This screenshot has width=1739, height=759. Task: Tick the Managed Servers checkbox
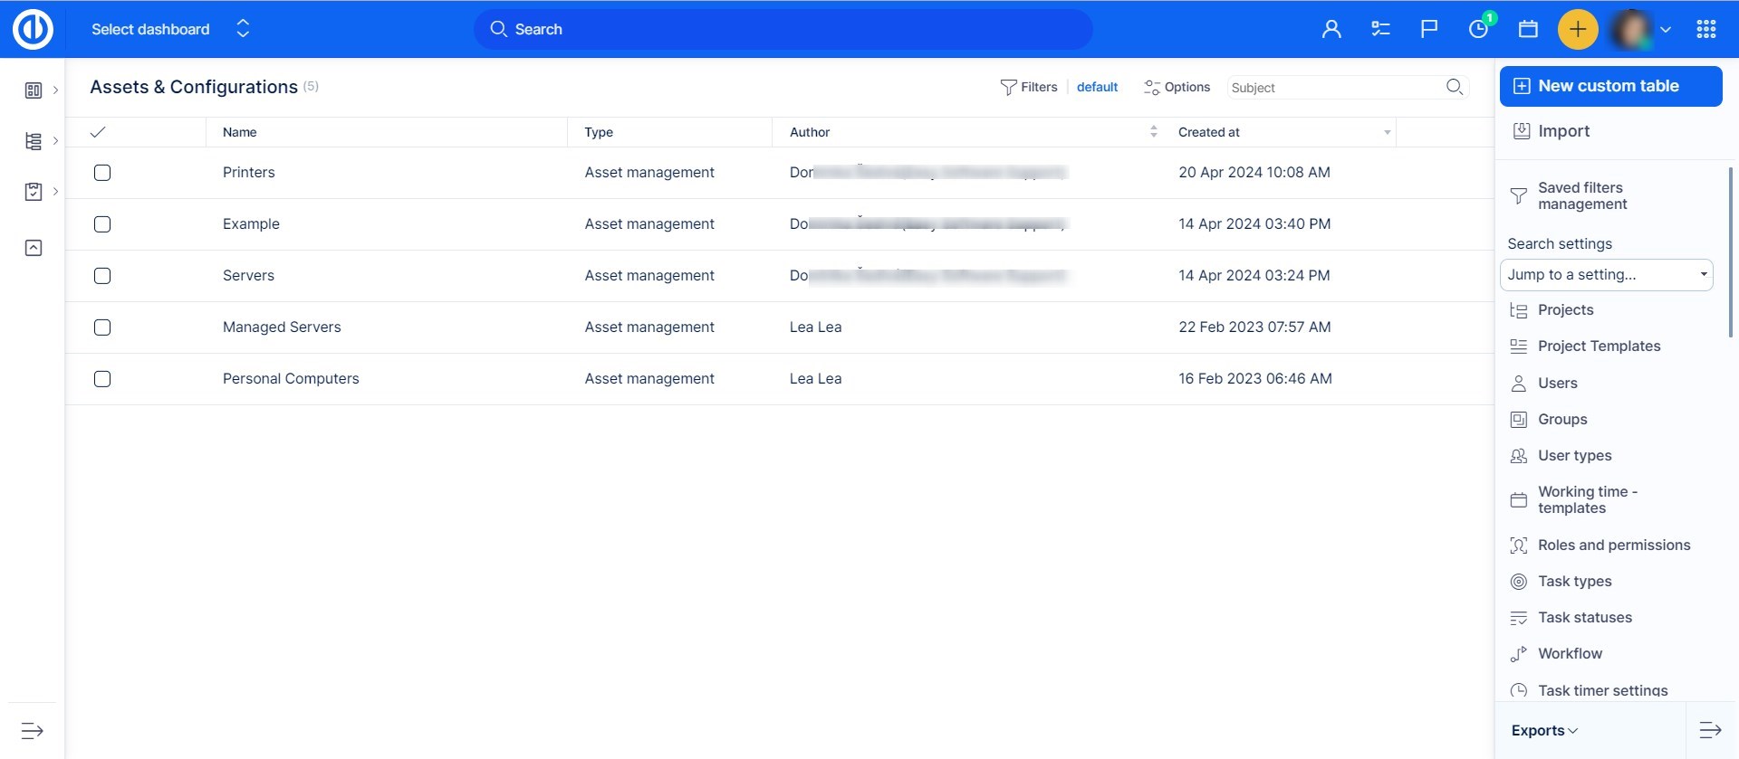coord(102,327)
